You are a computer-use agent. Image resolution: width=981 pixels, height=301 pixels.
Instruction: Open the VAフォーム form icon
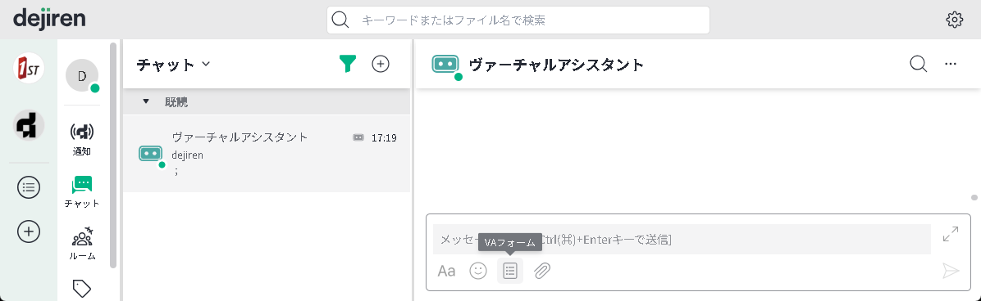pyautogui.click(x=510, y=271)
